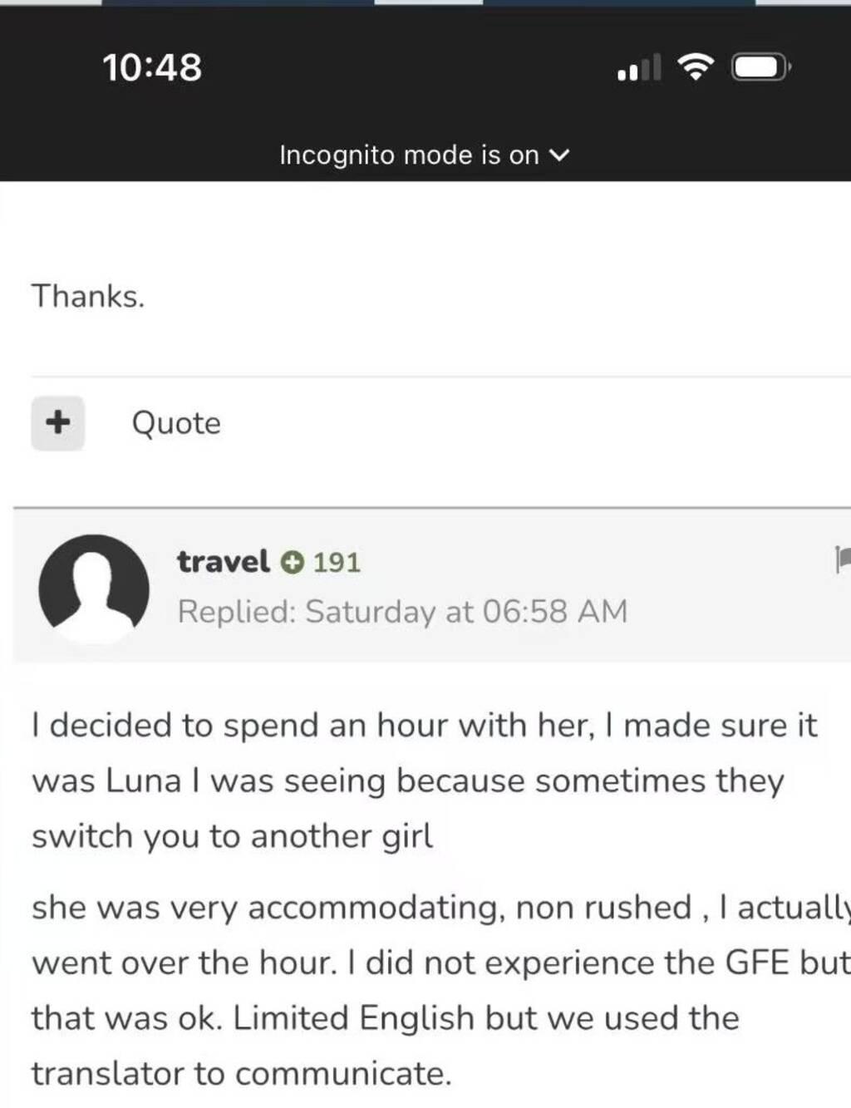Screen dimensions: 851x1108
Task: Tap the "Incognito mode is on" label
Action: [409, 155]
